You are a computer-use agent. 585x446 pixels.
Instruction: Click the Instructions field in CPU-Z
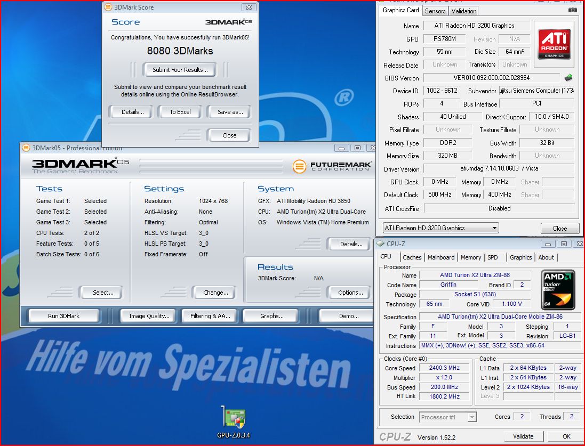[500, 346]
